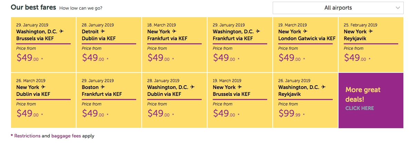The image size is (412, 145).
Task: Click airplane icon on Washington–Brussels fare
Action: click(x=62, y=32)
